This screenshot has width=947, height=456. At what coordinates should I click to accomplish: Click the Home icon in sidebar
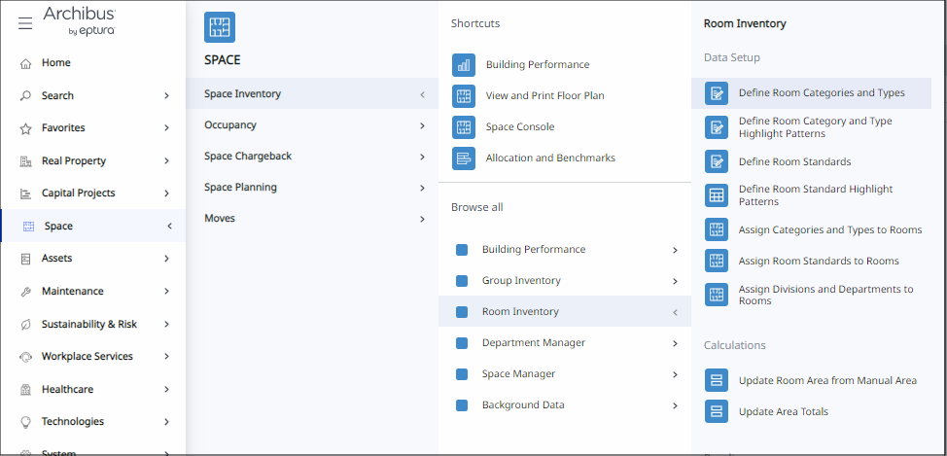pos(26,63)
